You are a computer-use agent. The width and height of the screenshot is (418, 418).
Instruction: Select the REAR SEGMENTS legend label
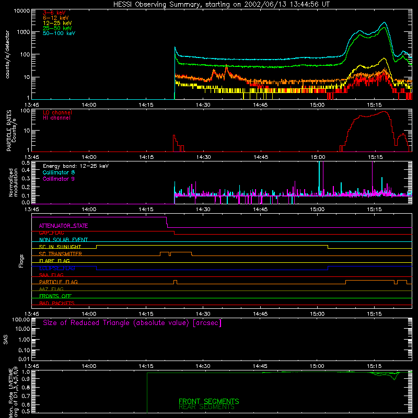coord(206,407)
